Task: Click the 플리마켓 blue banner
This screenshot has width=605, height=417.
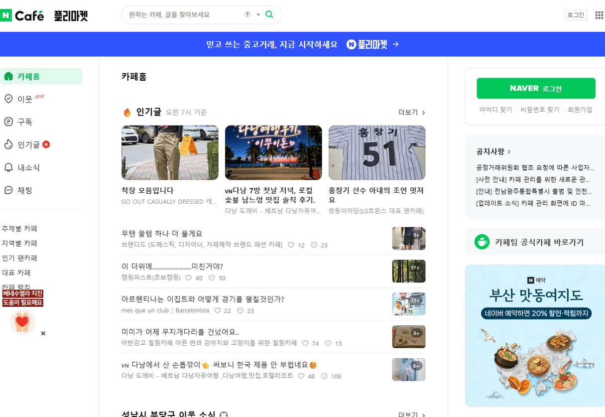Action: point(302,44)
